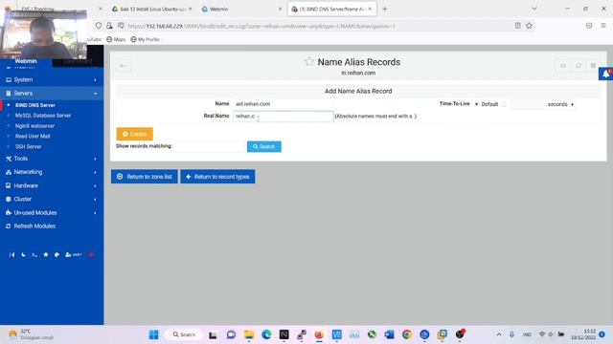This screenshot has width=613, height=344.
Task: Click the orange Create button
Action: (x=134, y=134)
